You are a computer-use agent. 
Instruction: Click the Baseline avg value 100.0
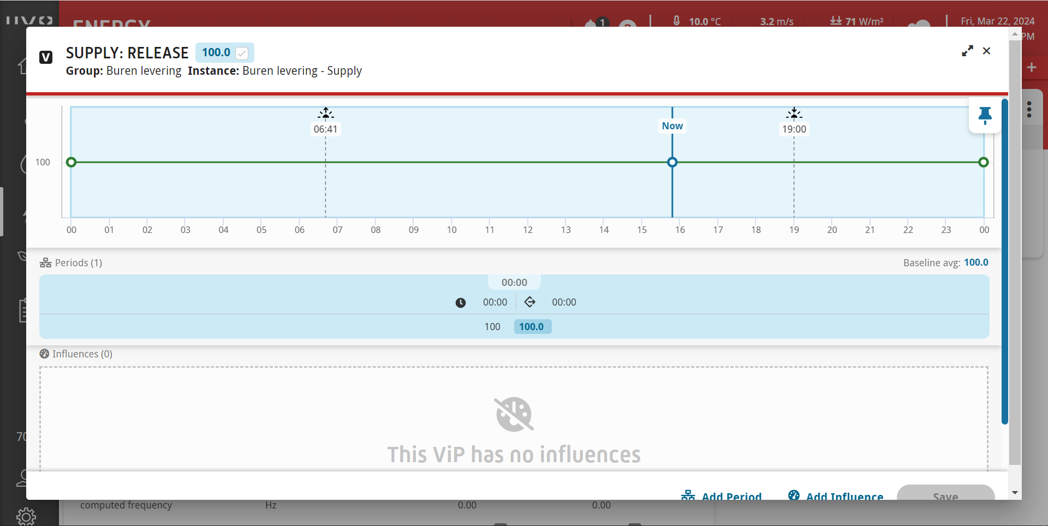[976, 262]
